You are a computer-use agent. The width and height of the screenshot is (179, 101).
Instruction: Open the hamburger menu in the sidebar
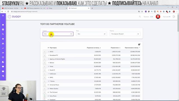[x=3, y=16]
